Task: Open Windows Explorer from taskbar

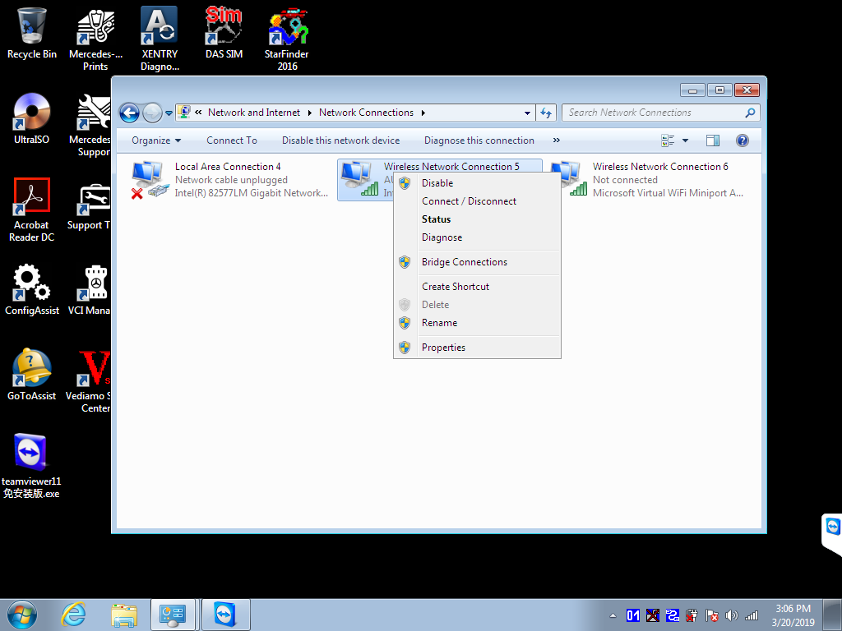Action: pos(124,615)
